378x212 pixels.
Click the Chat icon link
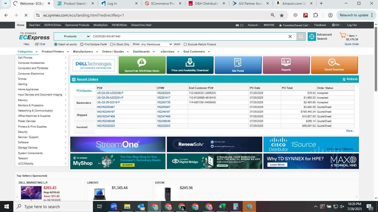coord(40,44)
